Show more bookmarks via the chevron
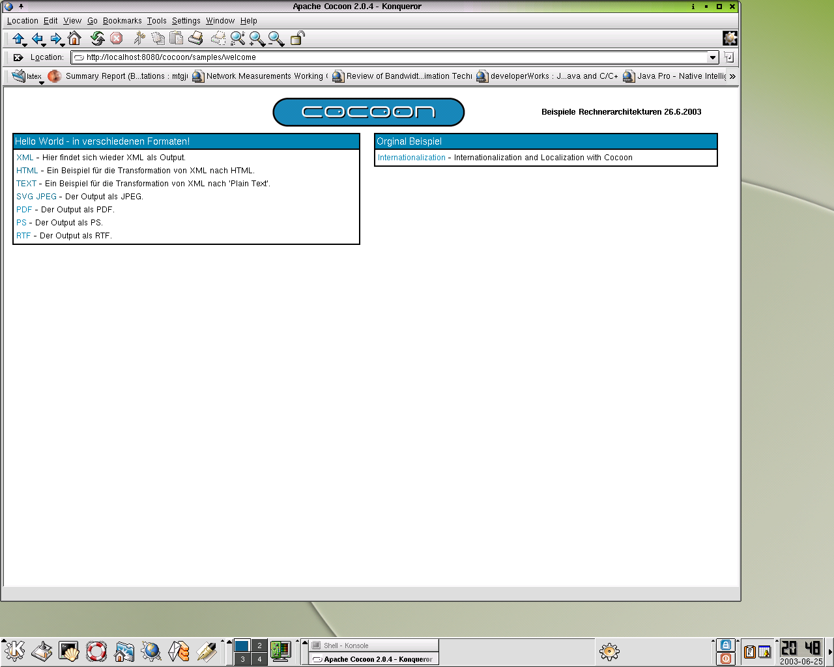Screen dimensions: 834x667 [732, 76]
